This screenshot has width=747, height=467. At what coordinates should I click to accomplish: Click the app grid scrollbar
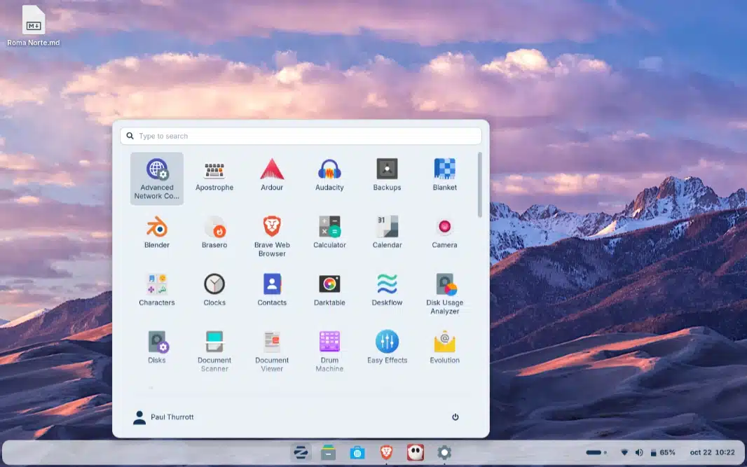coord(480,184)
